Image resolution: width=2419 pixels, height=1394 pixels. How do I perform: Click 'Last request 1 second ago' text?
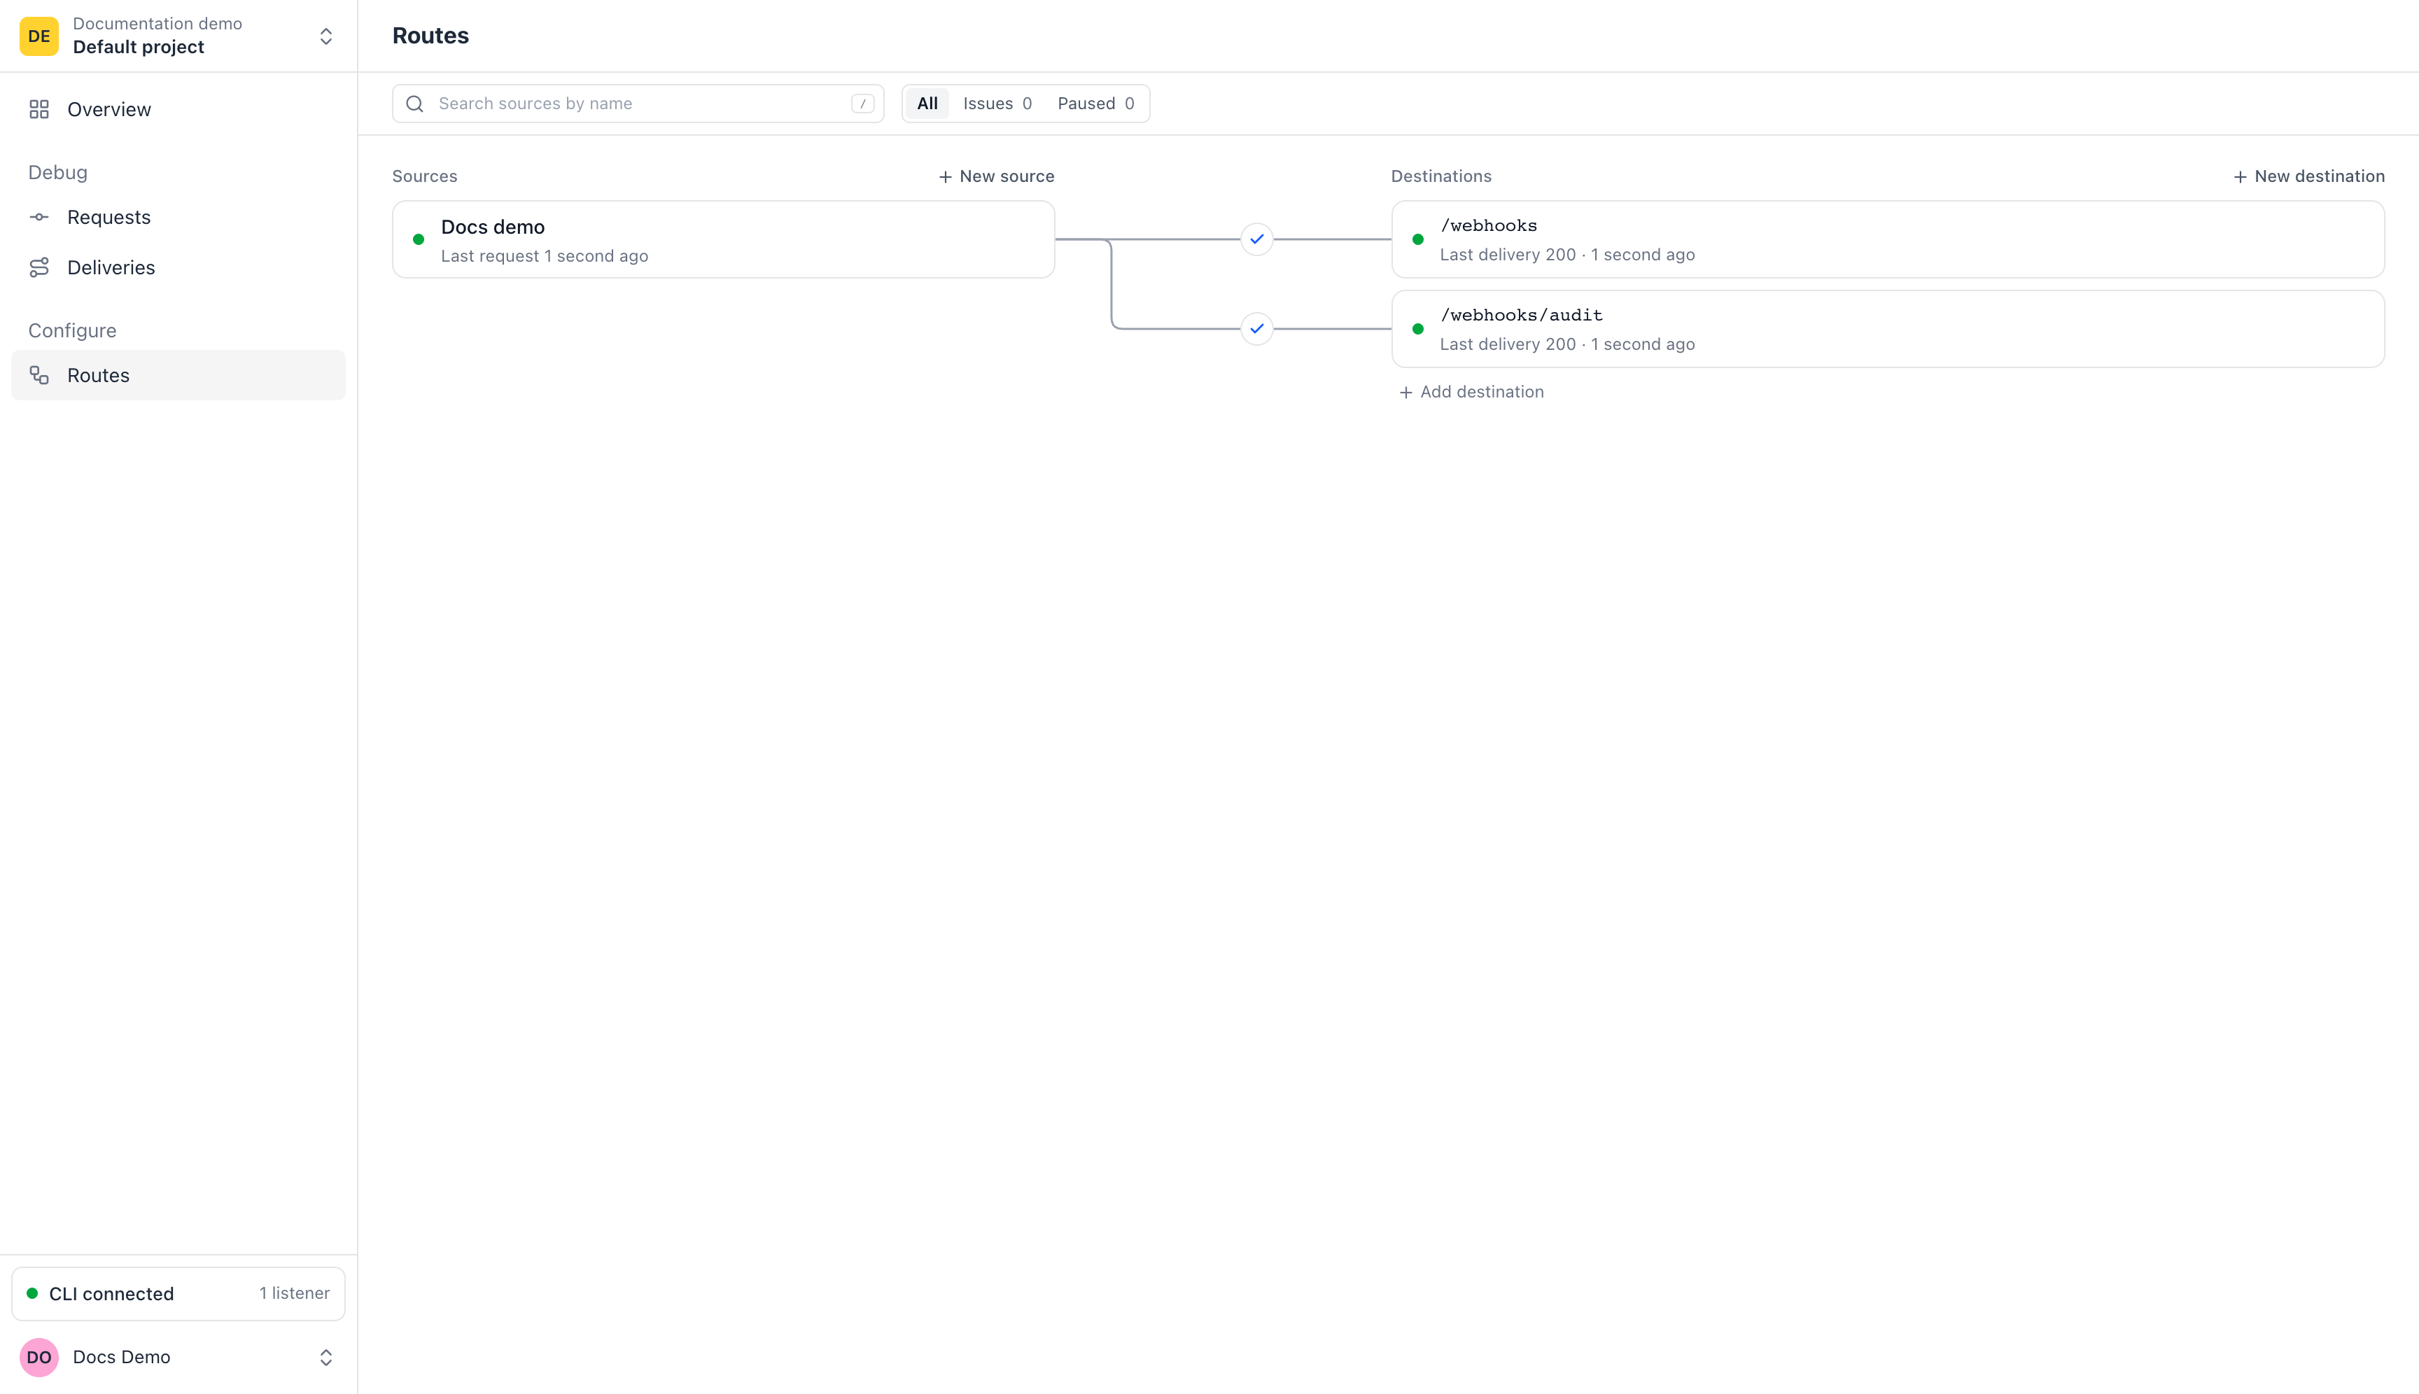pyautogui.click(x=544, y=255)
